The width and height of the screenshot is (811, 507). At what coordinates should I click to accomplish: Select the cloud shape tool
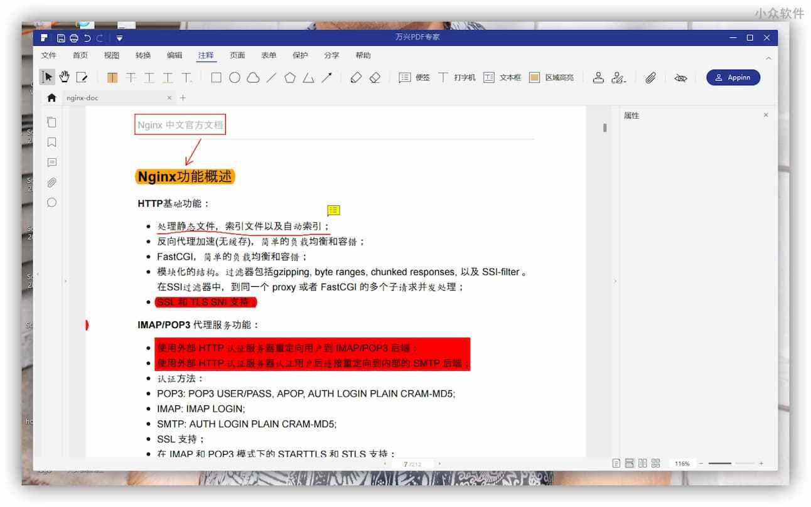tap(253, 78)
